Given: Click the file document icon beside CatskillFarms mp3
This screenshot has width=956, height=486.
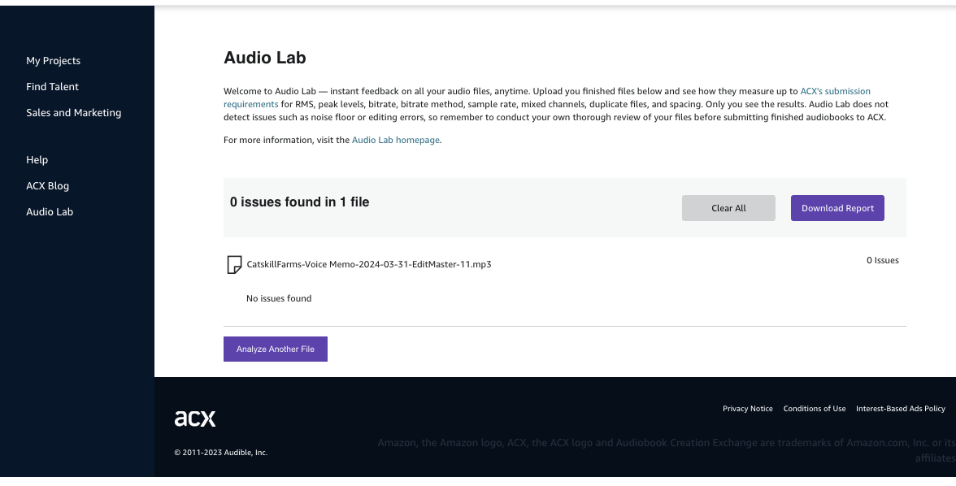Looking at the screenshot, I should 234,265.
